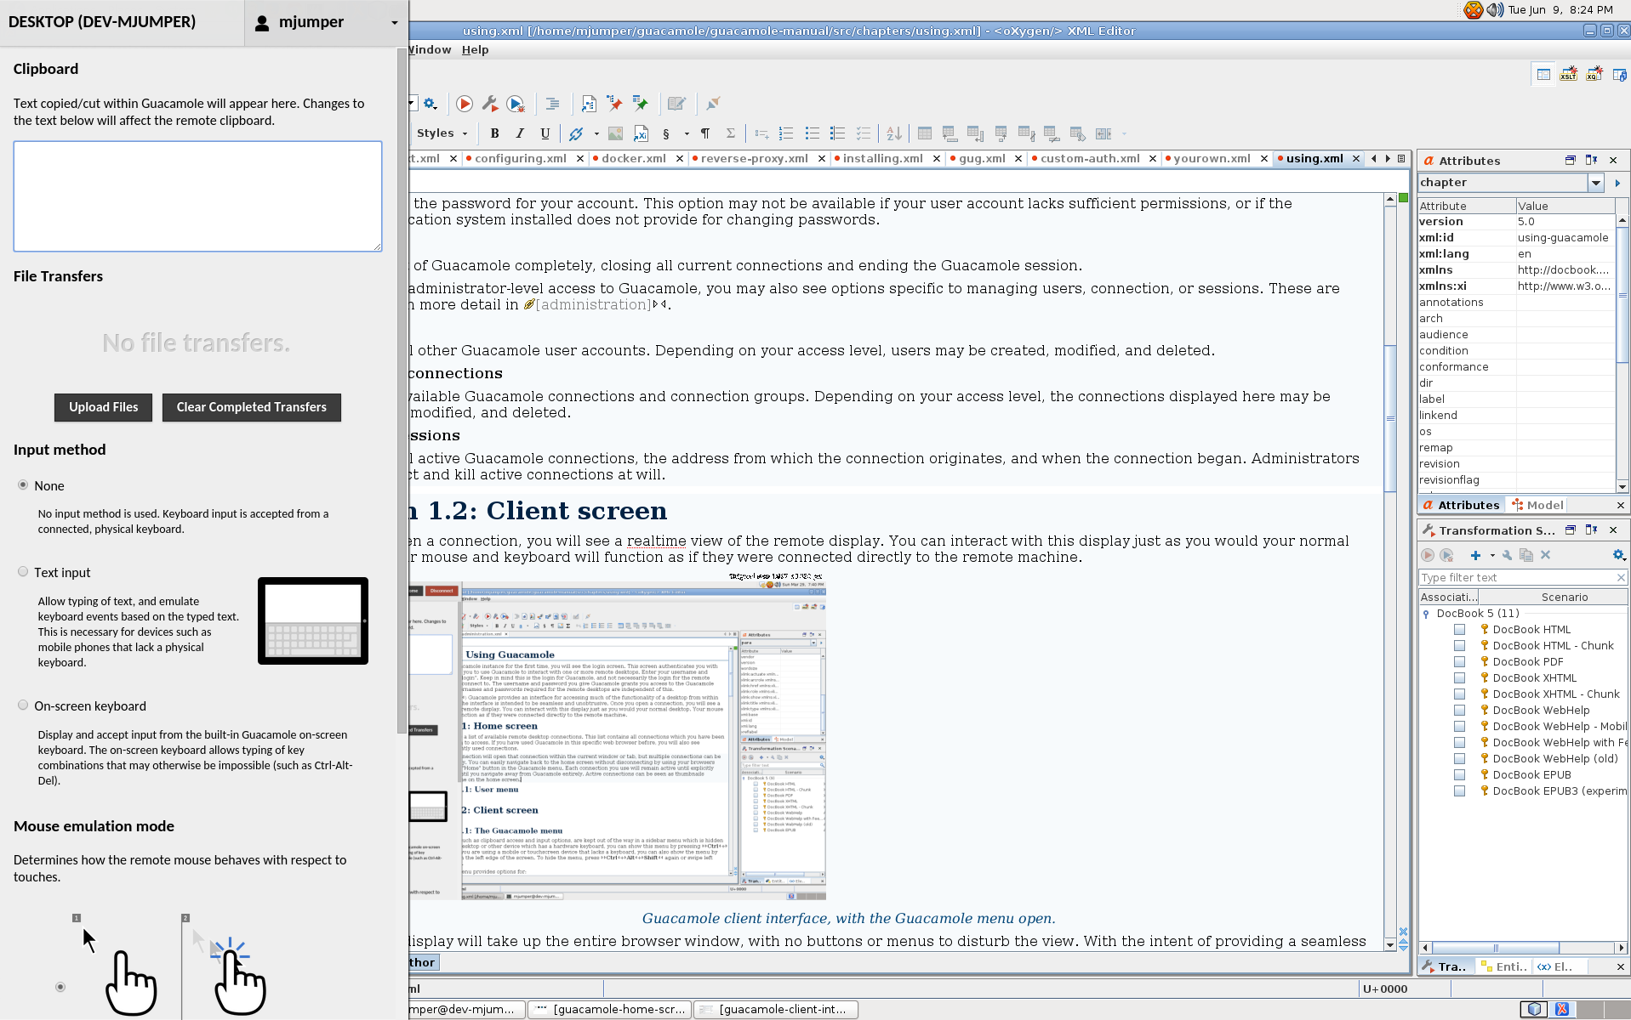The width and height of the screenshot is (1631, 1020).
Task: Insert a numbered list via toolbar
Action: (x=786, y=133)
